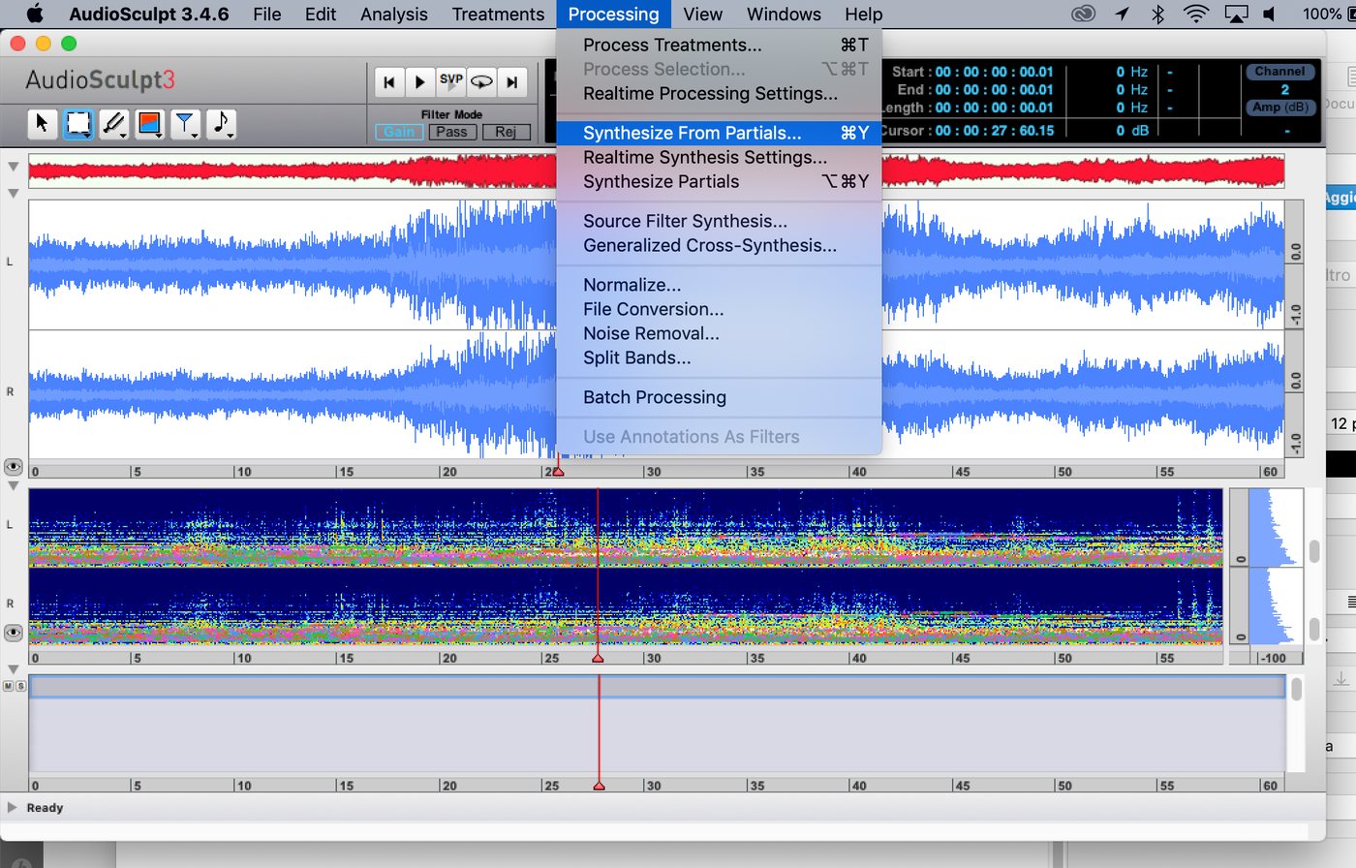Open the Help menu

(863, 14)
